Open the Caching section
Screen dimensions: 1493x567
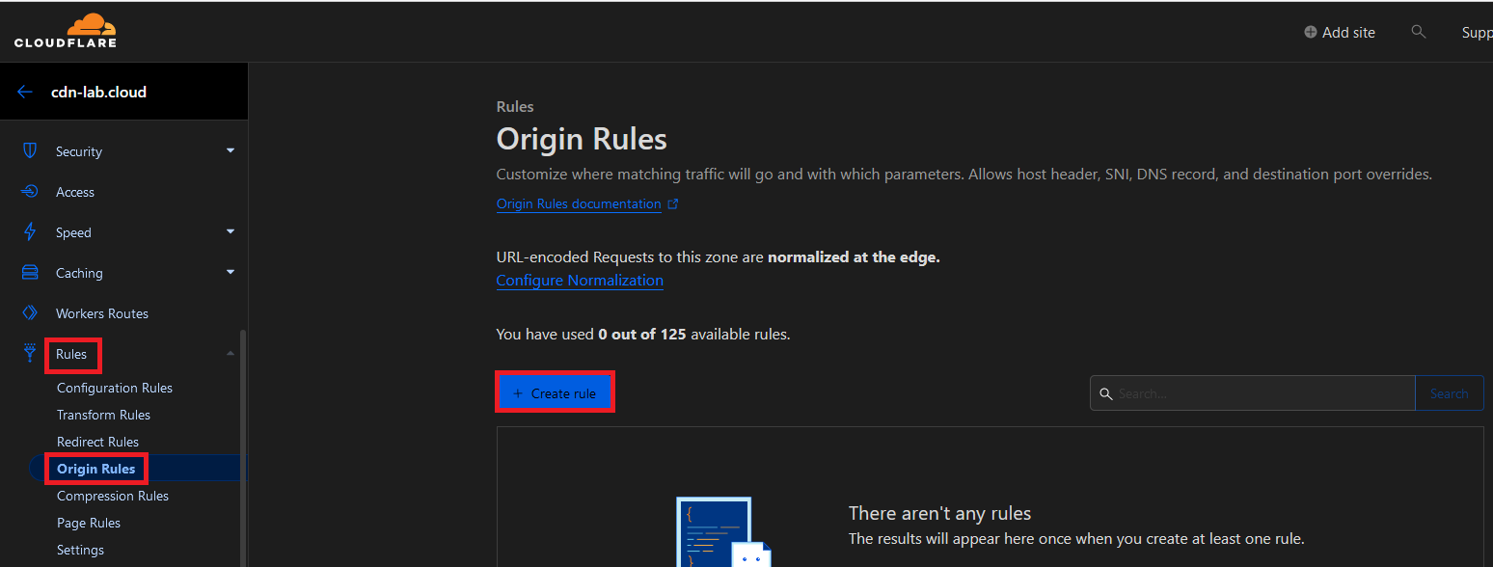click(x=79, y=273)
